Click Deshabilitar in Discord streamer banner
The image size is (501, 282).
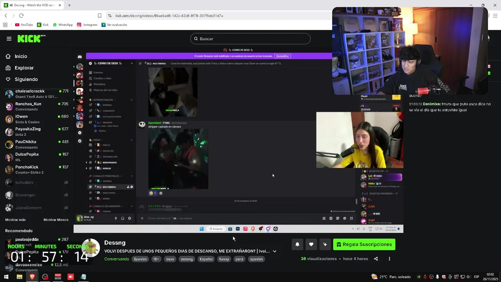(x=283, y=56)
